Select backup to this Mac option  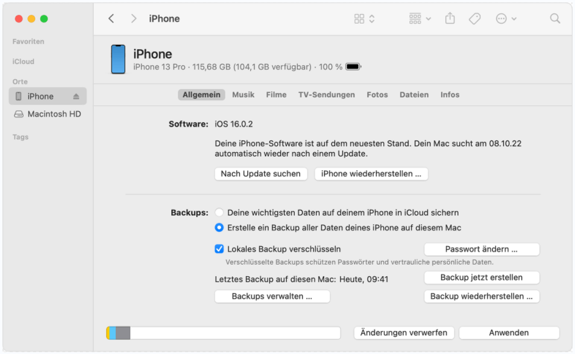tap(219, 228)
